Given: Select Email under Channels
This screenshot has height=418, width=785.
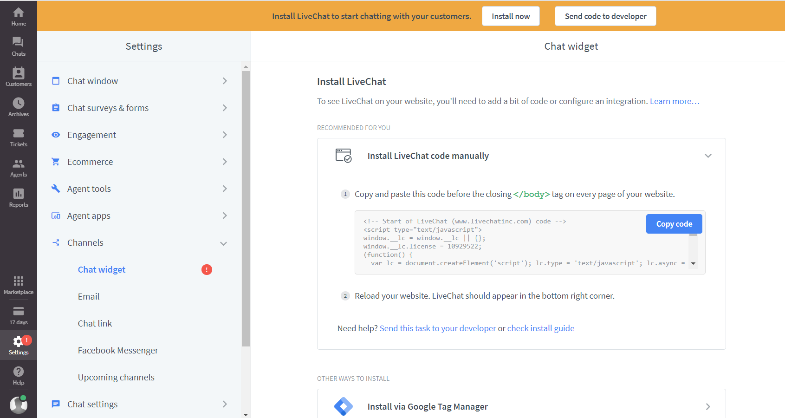Looking at the screenshot, I should coord(89,297).
